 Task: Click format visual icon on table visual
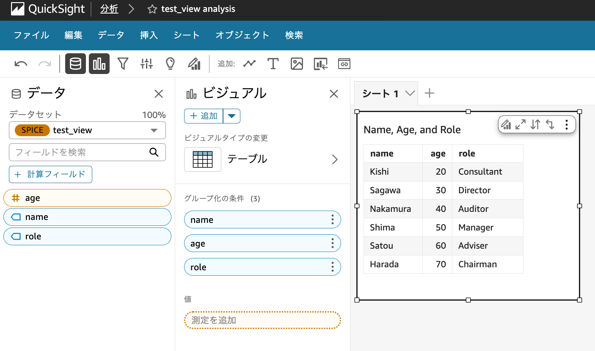point(506,124)
